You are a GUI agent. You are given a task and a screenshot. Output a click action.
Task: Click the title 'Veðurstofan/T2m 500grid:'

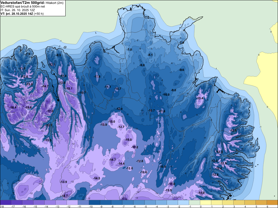[23, 3]
